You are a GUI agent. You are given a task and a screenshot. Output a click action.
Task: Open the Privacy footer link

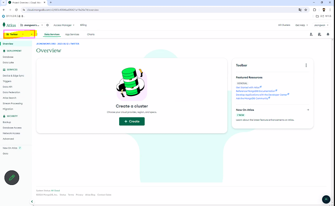point(79,195)
